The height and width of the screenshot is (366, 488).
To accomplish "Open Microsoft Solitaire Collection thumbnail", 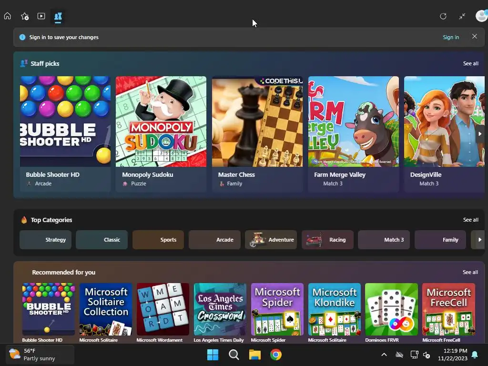I will (106, 309).
